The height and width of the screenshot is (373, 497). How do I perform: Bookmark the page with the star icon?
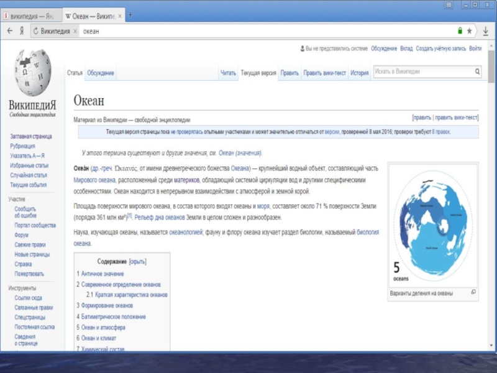tap(470, 30)
